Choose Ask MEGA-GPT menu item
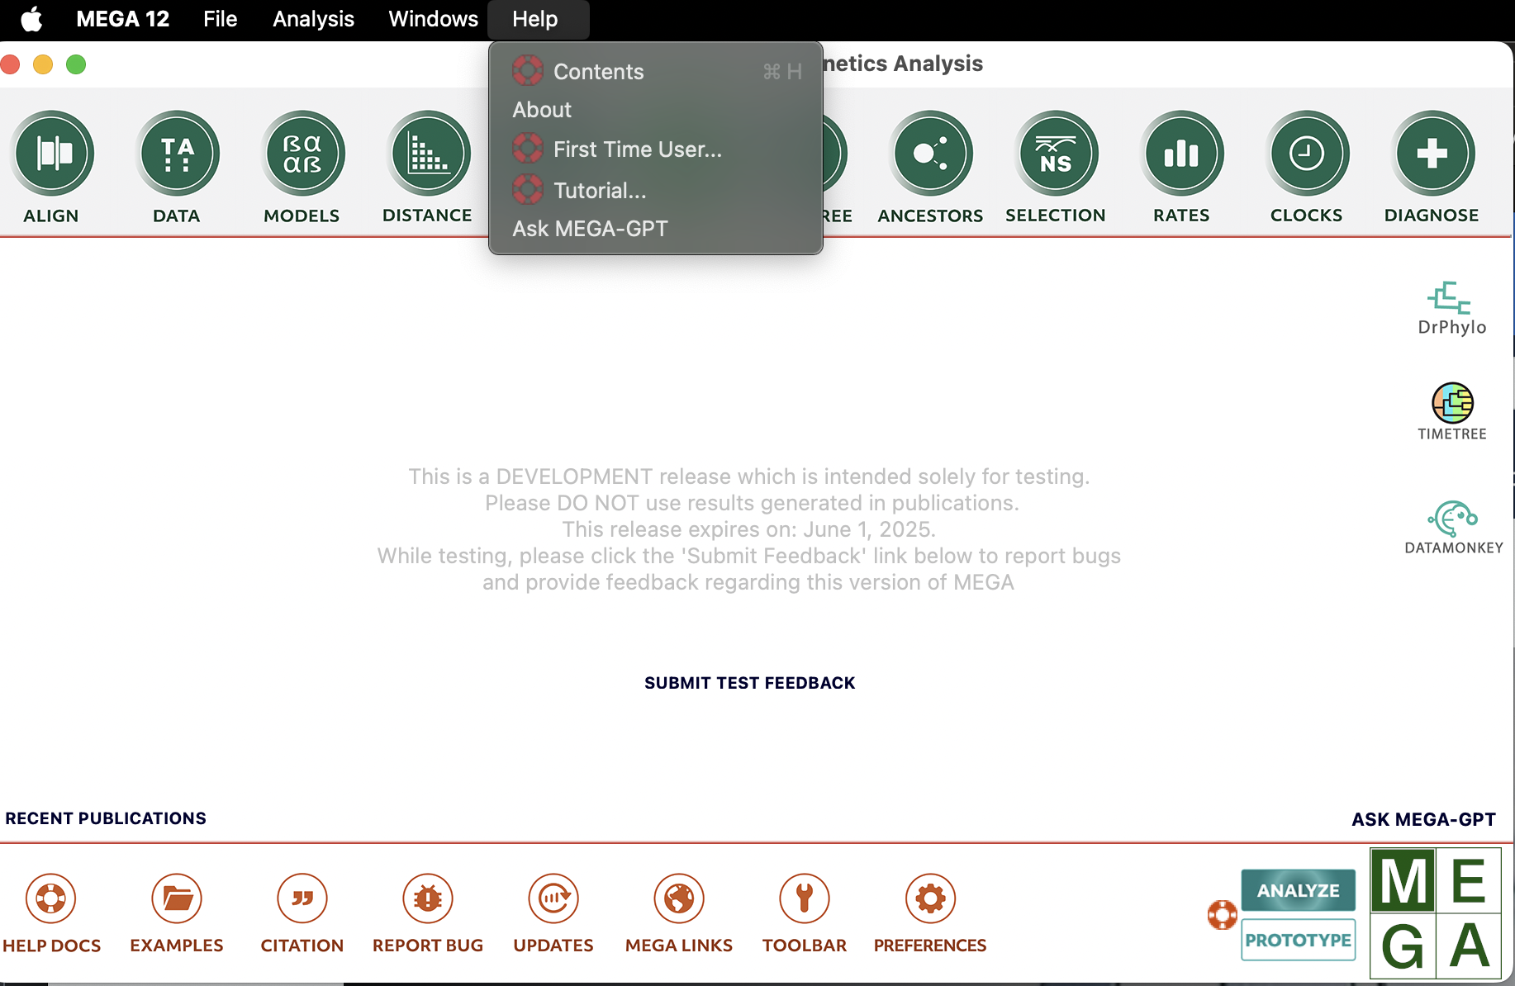Viewport: 1515px width, 986px height. (x=656, y=229)
